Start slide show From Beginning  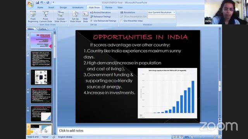coord(33,17)
